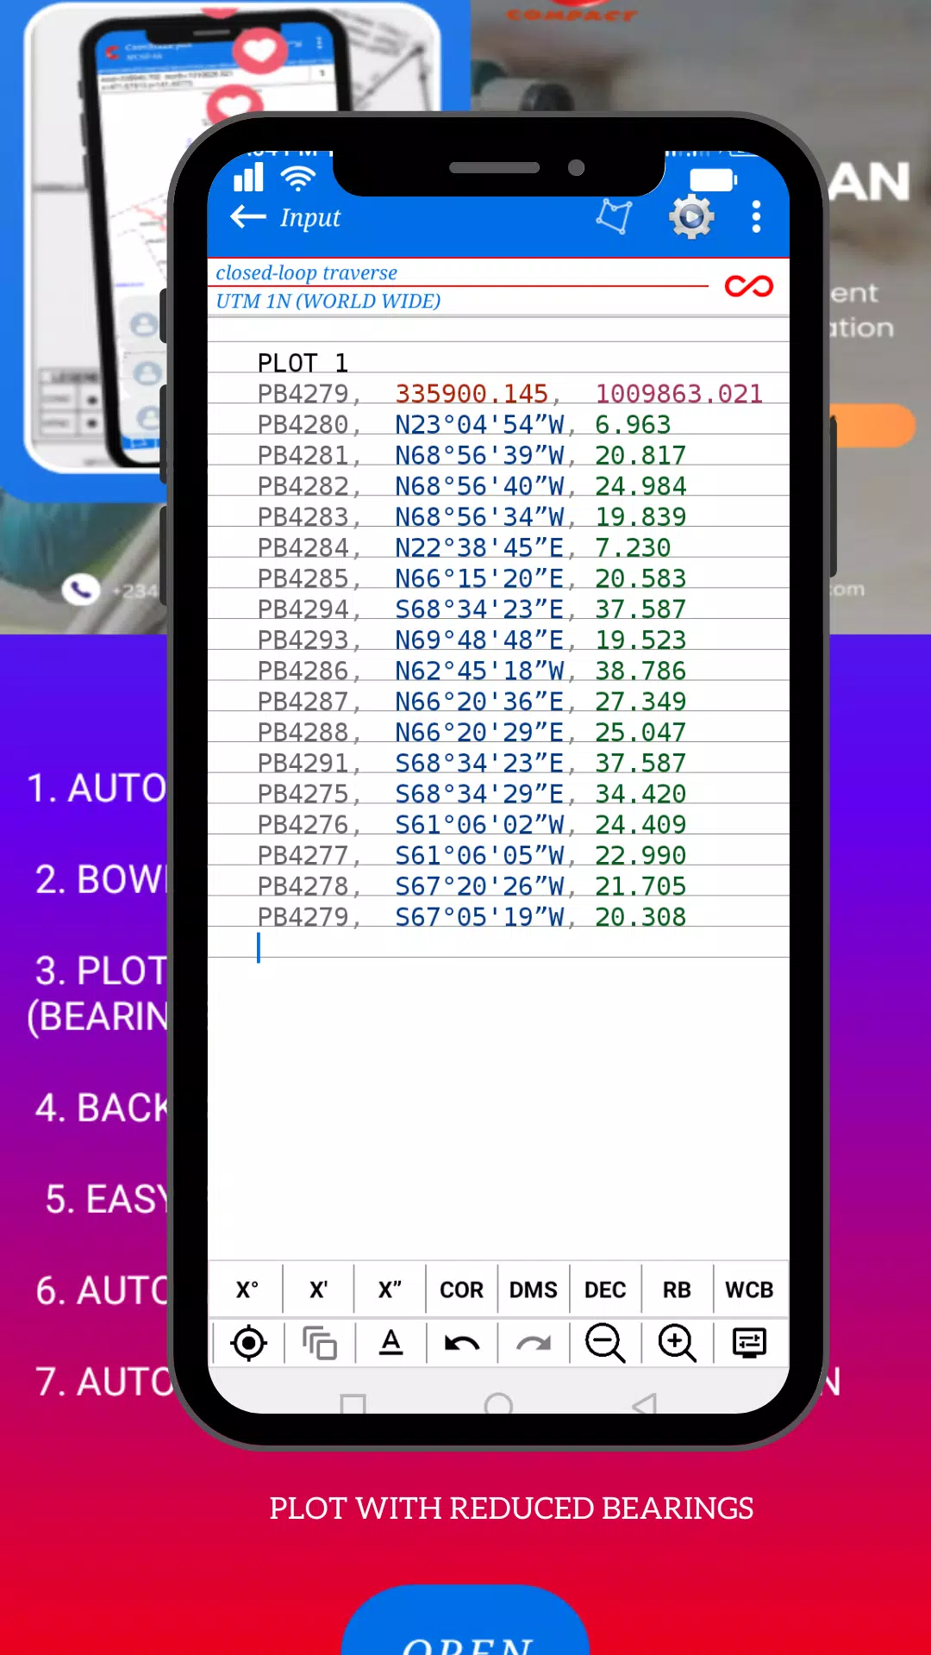Click the PLOT 1 line

coord(303,363)
